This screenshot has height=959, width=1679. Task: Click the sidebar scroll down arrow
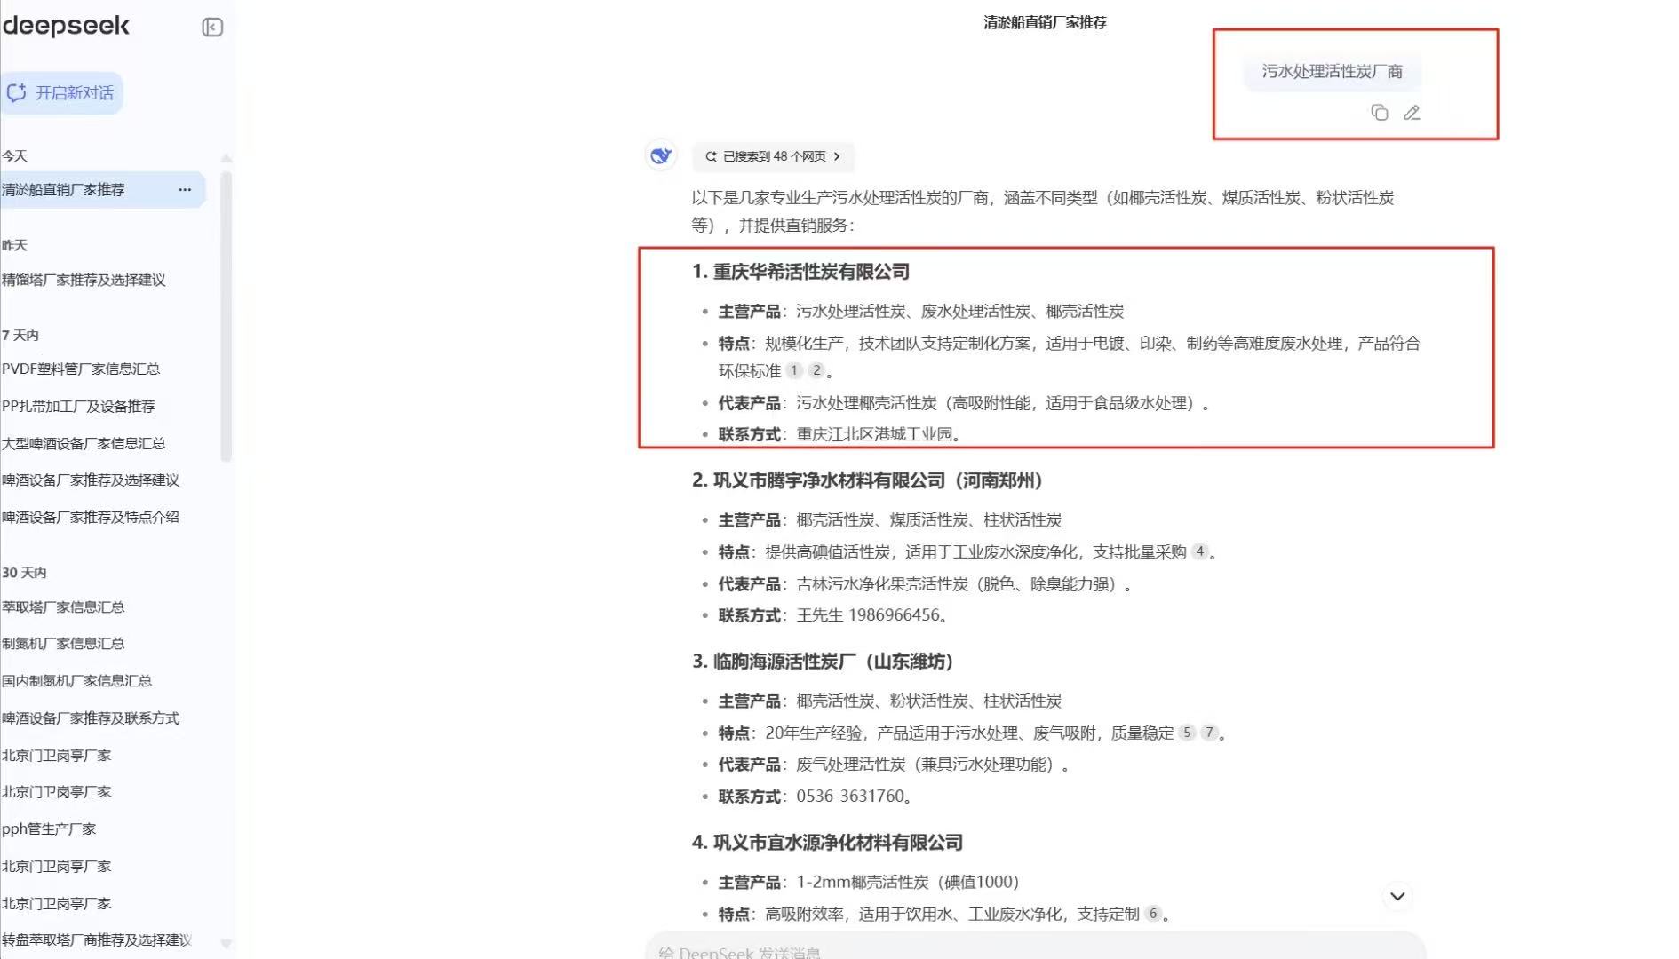tap(227, 944)
